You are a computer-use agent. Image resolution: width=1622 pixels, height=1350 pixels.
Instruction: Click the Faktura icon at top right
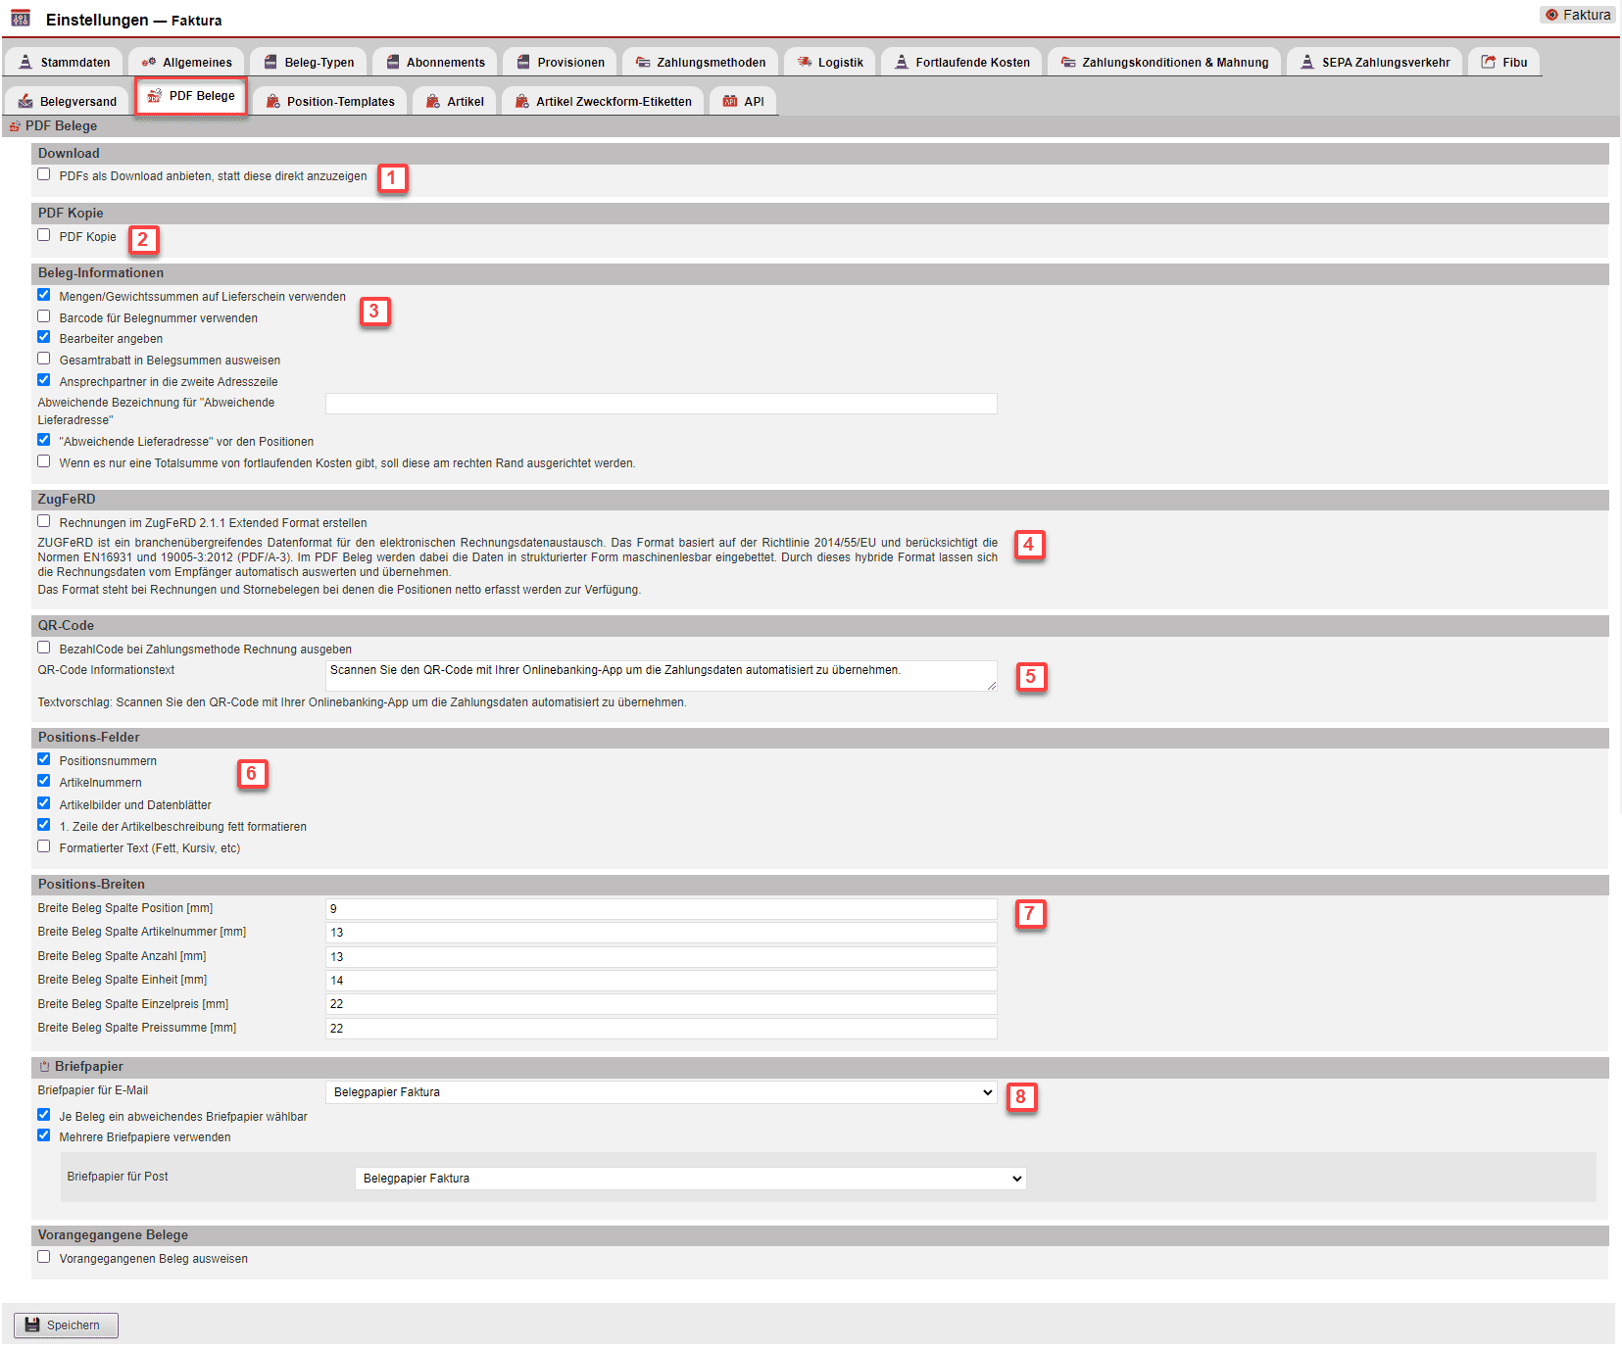1551,15
